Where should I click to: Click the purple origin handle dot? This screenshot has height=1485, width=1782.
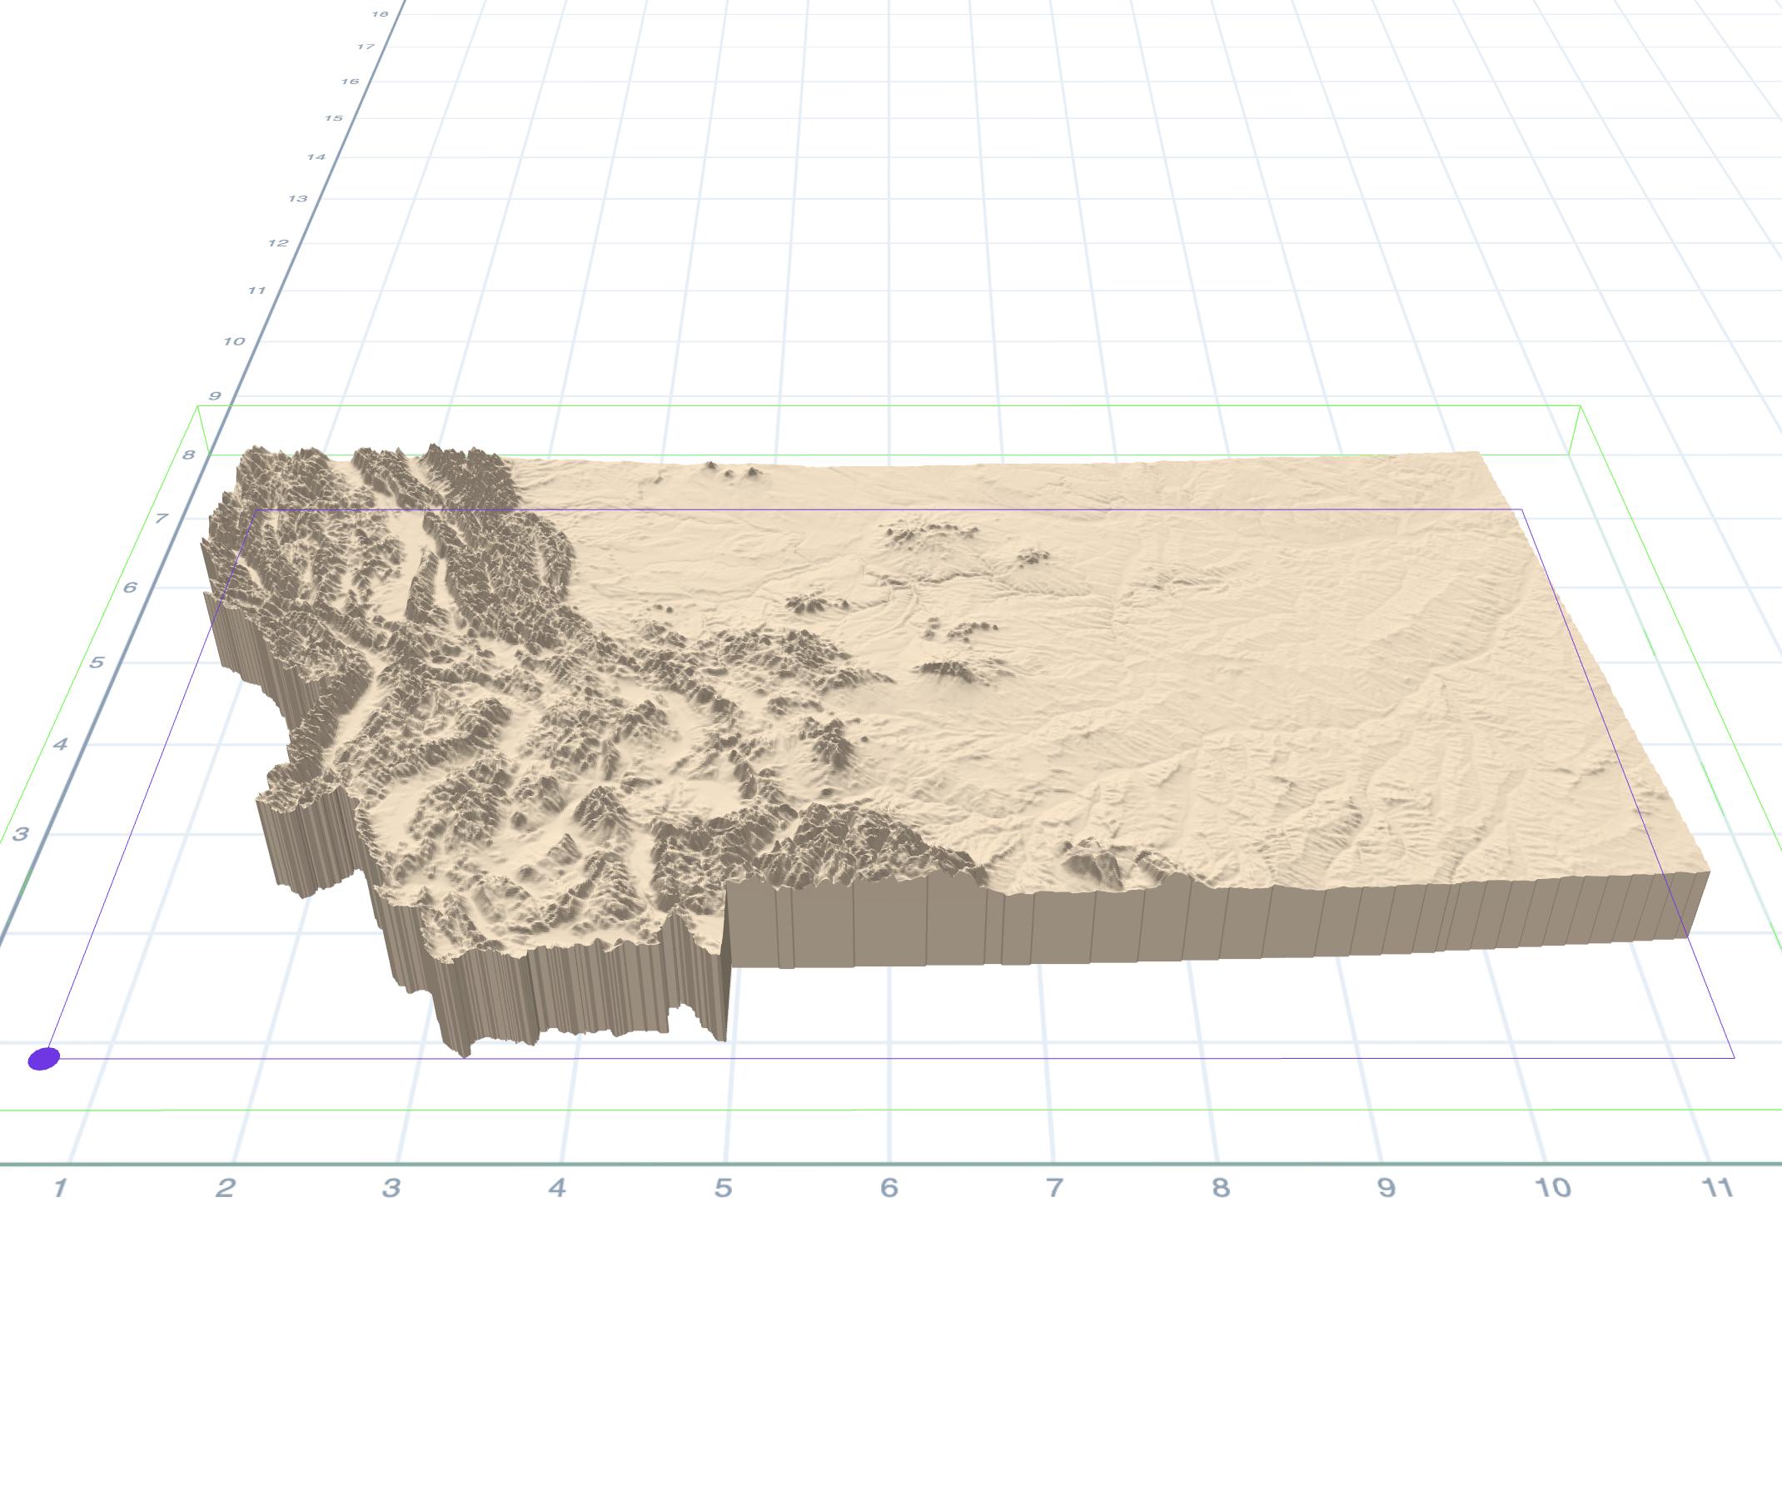(44, 1059)
